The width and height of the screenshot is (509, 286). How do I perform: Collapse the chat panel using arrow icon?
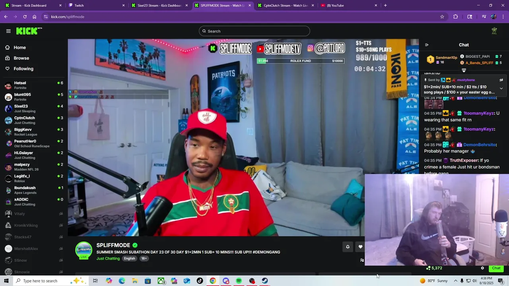[427, 45]
